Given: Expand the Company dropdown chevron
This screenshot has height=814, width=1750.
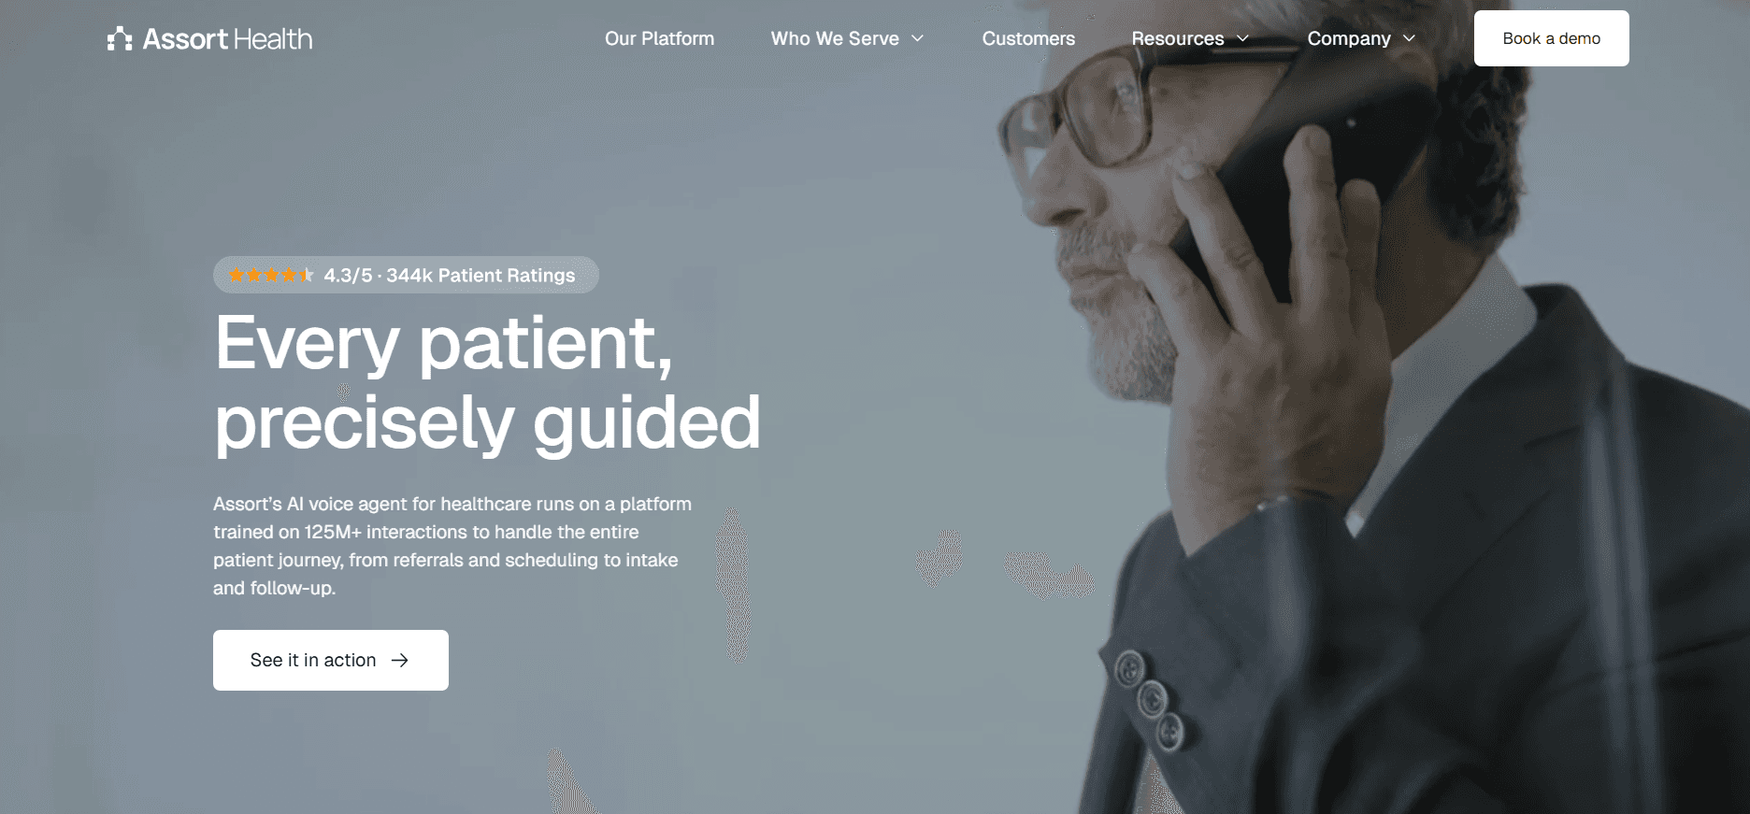Looking at the screenshot, I should 1409,38.
